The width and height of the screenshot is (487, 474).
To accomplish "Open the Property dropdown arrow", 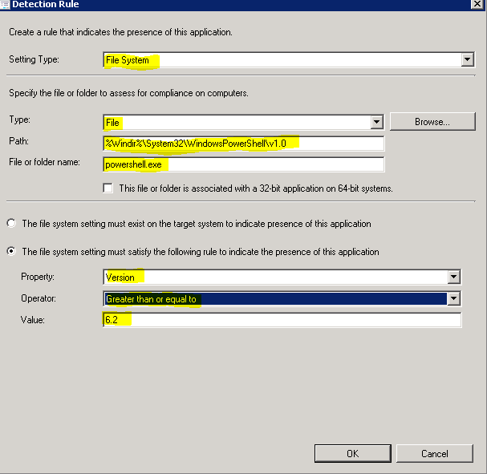I will point(453,277).
